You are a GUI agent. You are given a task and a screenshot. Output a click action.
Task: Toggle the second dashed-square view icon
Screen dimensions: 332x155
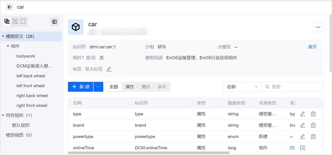pyautogui.click(x=15, y=22)
